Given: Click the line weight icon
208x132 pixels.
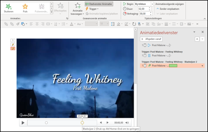Looking at the screenshot, I should (x=166, y=24).
